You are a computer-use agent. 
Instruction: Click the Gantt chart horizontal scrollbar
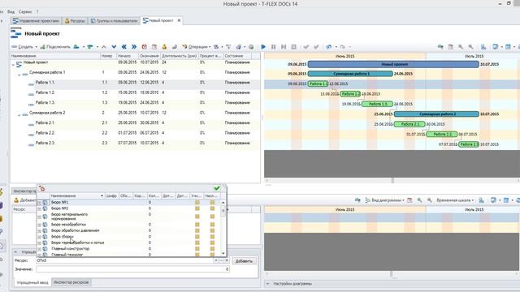392,180
